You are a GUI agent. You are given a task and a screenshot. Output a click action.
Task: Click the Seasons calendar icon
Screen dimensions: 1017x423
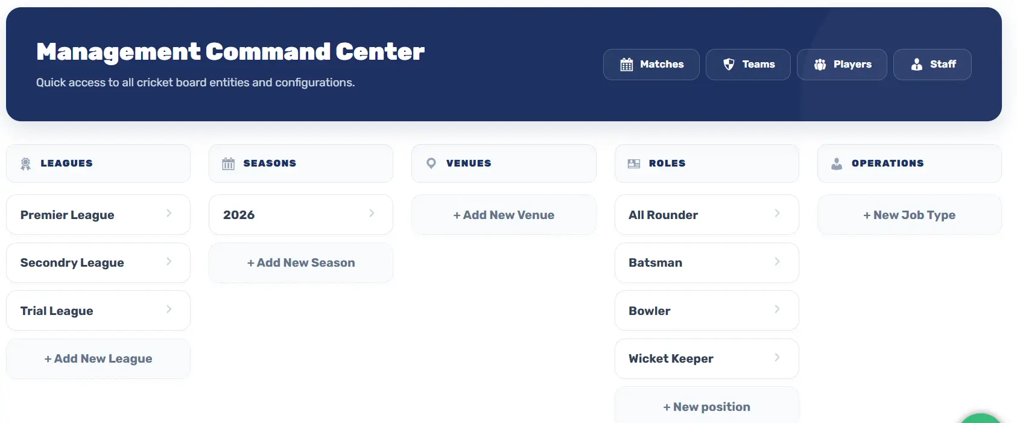[x=228, y=164]
